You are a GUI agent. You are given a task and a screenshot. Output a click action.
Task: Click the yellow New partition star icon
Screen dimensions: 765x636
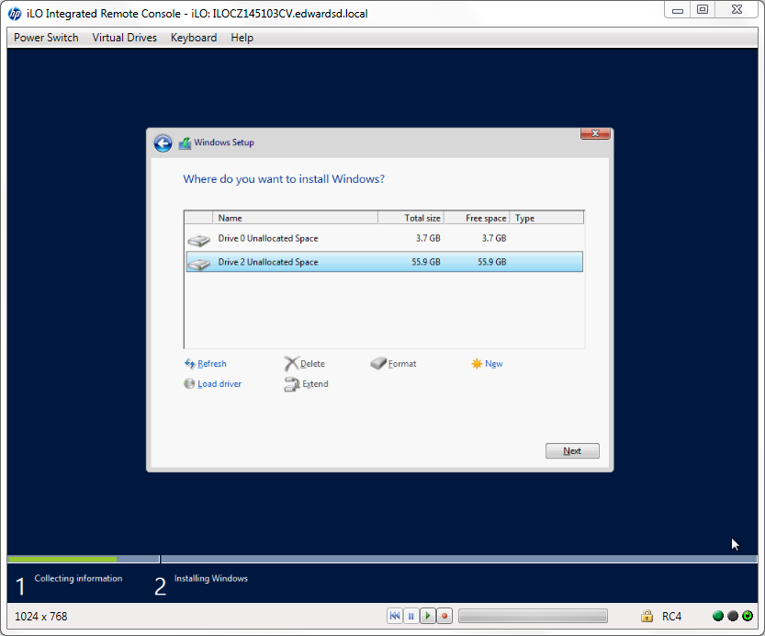point(477,363)
